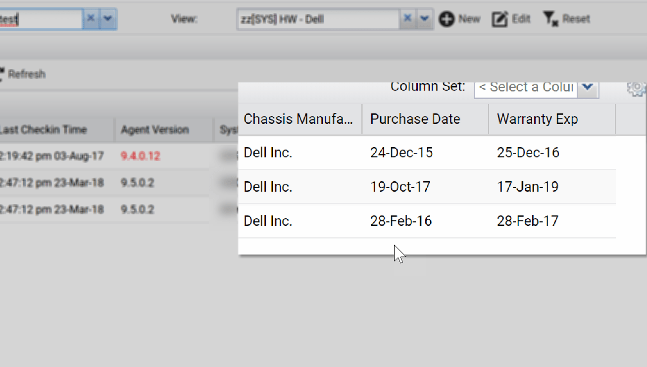This screenshot has width=647, height=367.
Task: Sort by the Purchase Date column
Action: [415, 119]
